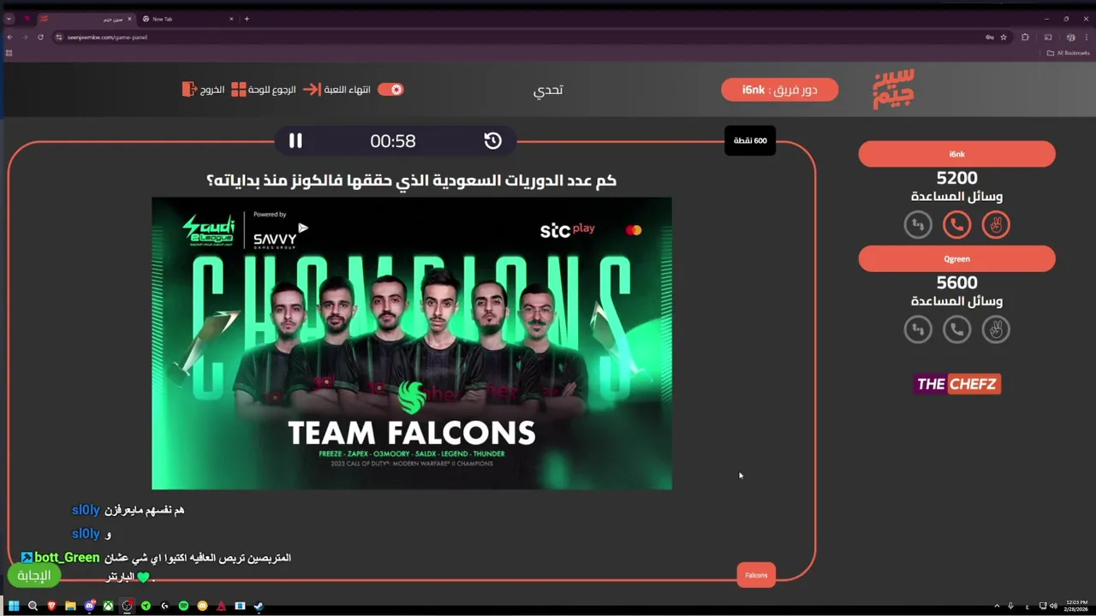The height and width of the screenshot is (616, 1096).
Task: Click the Falcons category tag
Action: [756, 575]
